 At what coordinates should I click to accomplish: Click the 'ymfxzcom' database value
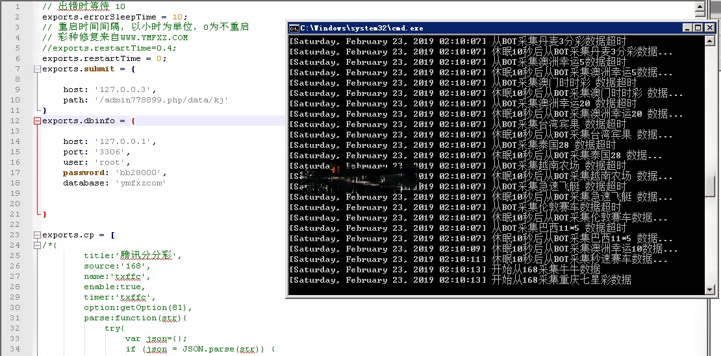(140, 183)
